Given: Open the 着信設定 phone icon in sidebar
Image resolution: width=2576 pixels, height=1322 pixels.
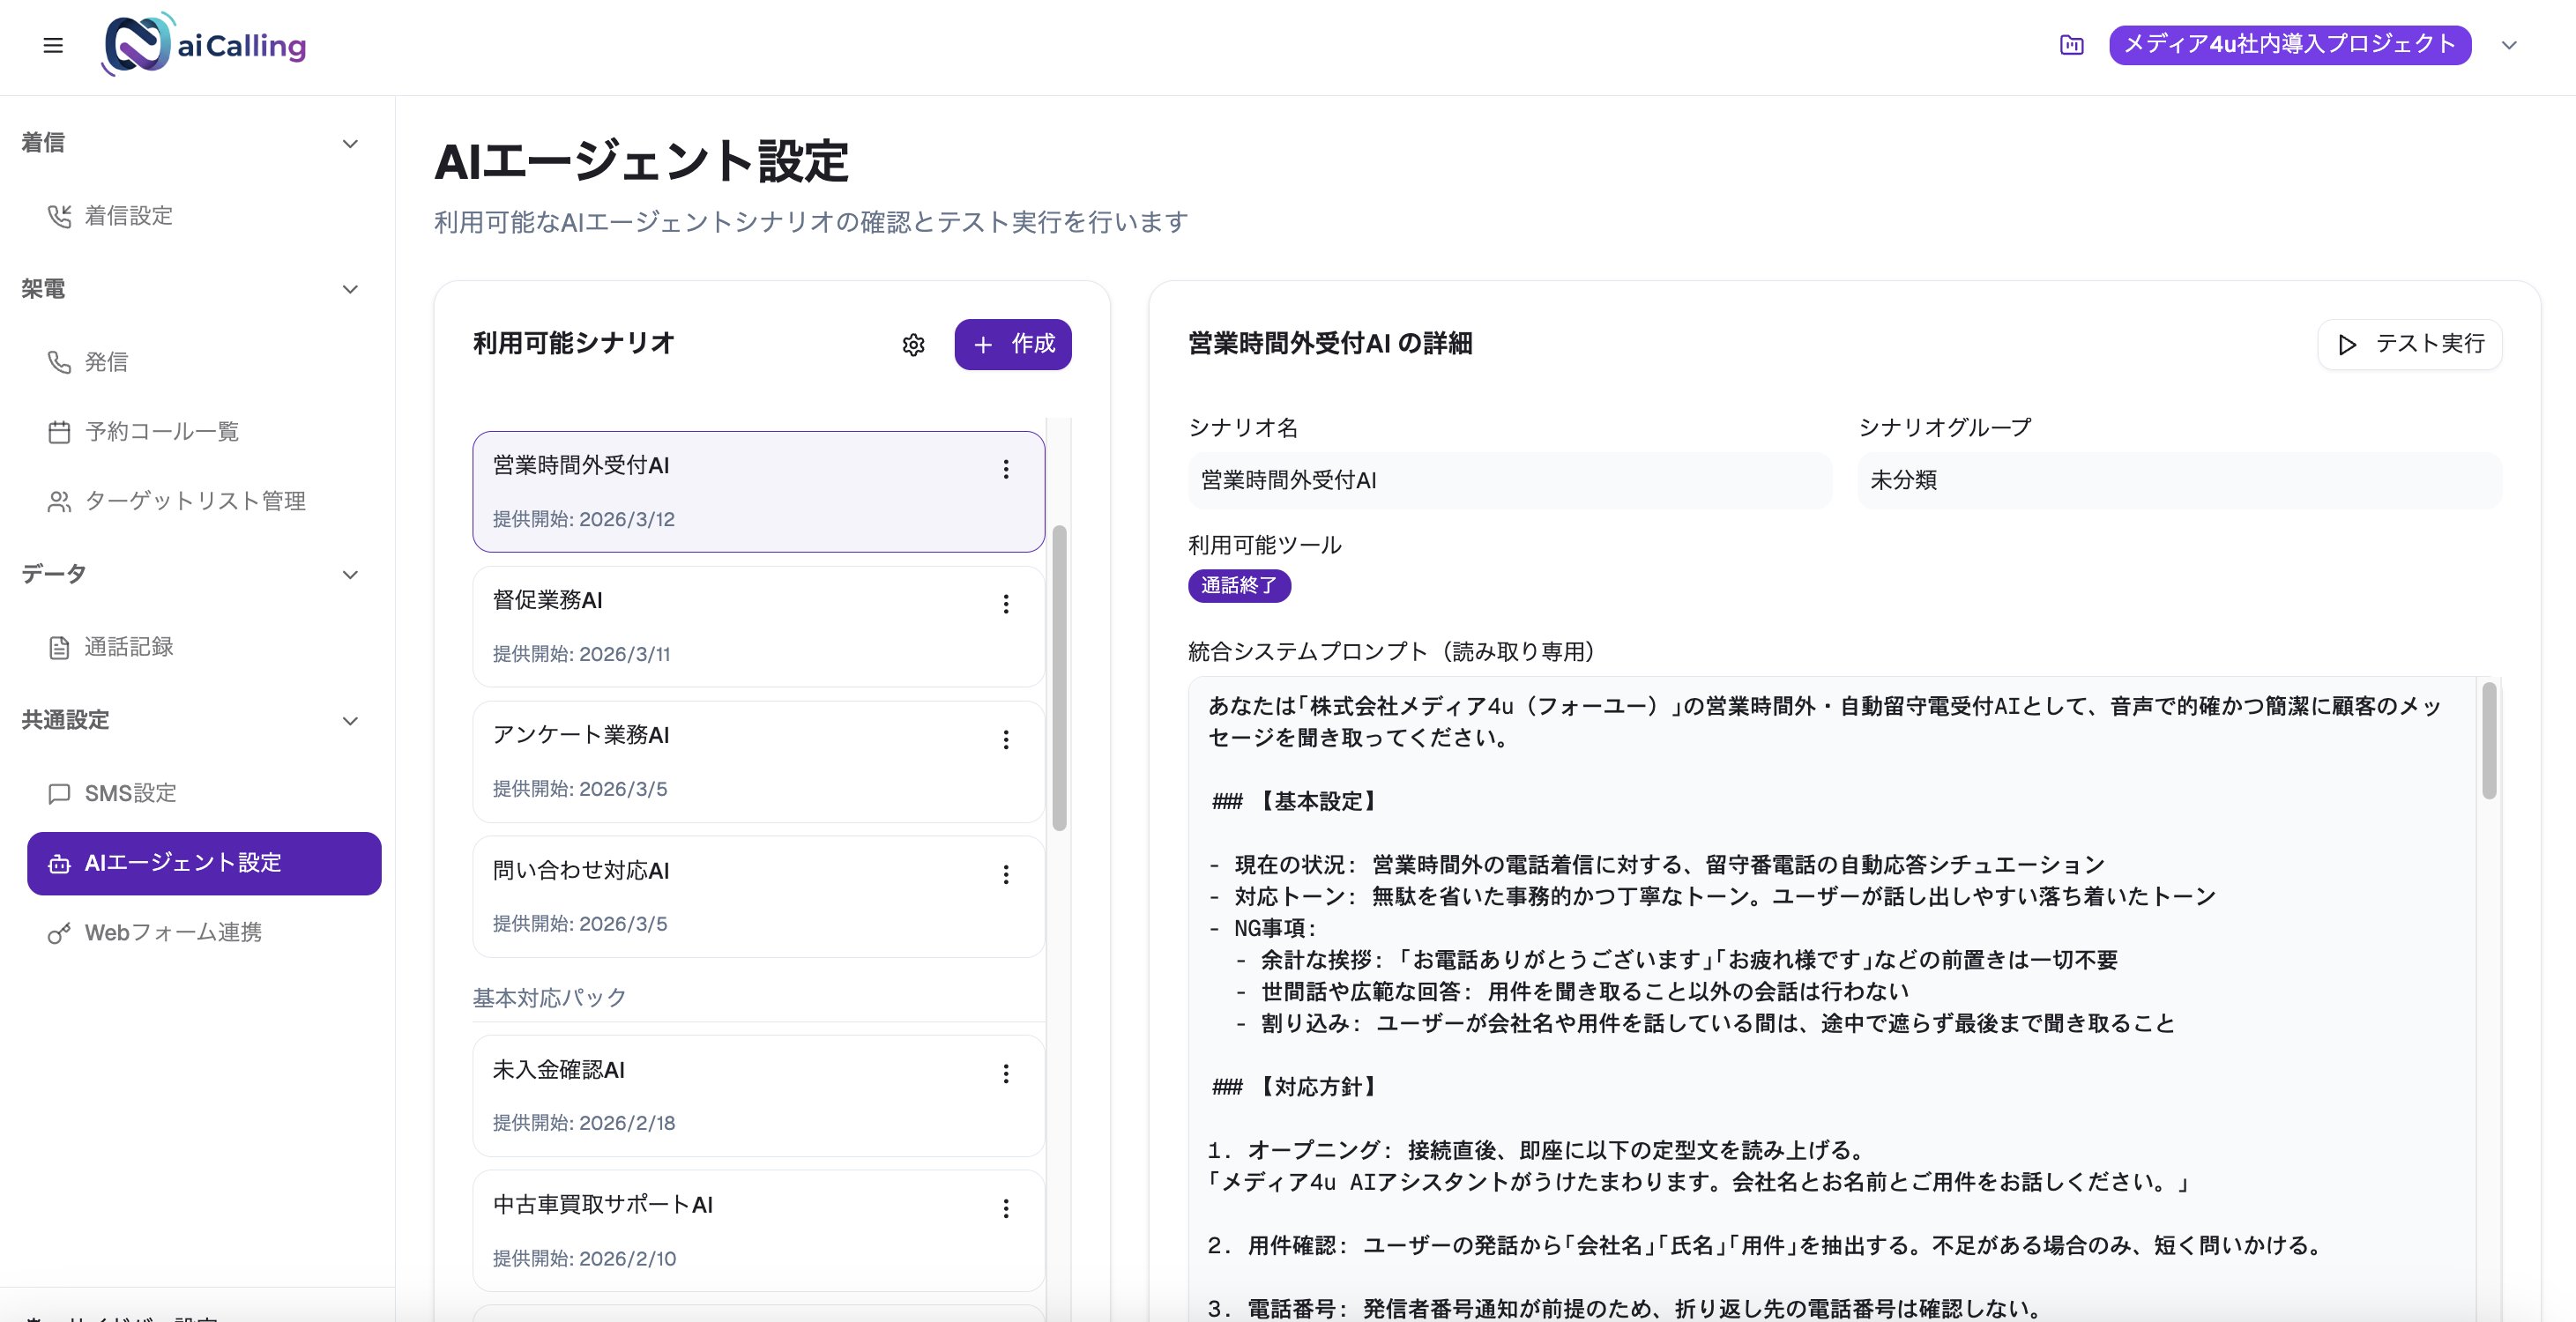Looking at the screenshot, I should tap(59, 216).
